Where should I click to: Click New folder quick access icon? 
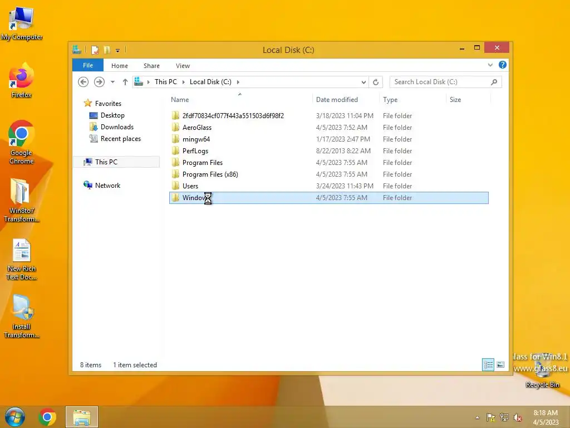coord(107,50)
